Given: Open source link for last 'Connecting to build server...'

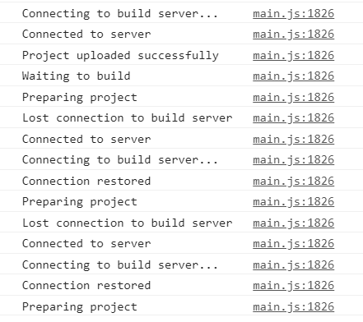Looking at the screenshot, I should point(293,264).
